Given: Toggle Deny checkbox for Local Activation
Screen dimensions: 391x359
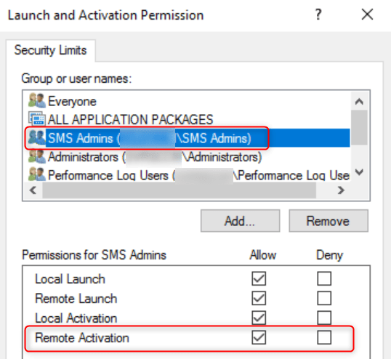Looking at the screenshot, I should tap(324, 318).
